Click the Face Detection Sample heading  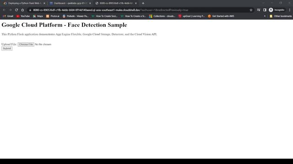pyautogui.click(x=64, y=25)
